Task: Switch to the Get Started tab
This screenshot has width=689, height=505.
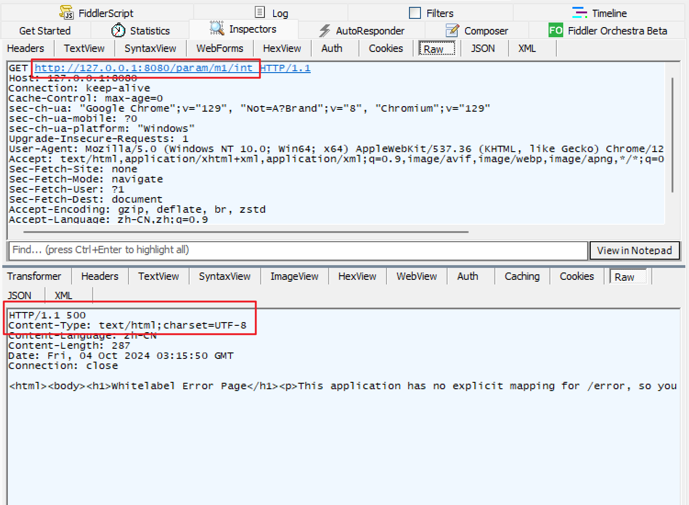Action: (x=45, y=31)
